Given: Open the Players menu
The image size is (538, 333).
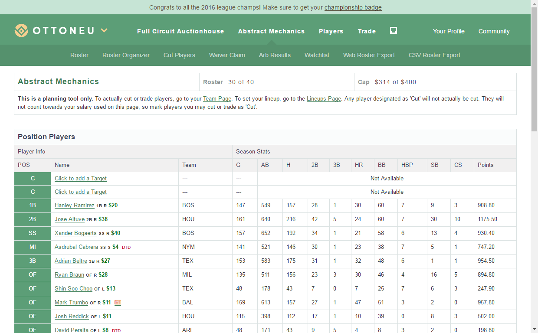Looking at the screenshot, I should click(331, 31).
